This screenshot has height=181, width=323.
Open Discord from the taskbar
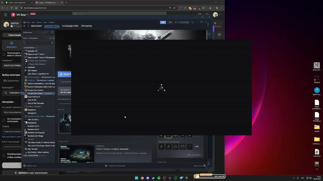pos(148,178)
